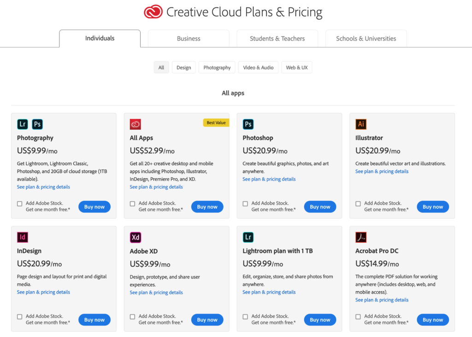Check Add Adobe Stock on InDesign card

(x=19, y=317)
